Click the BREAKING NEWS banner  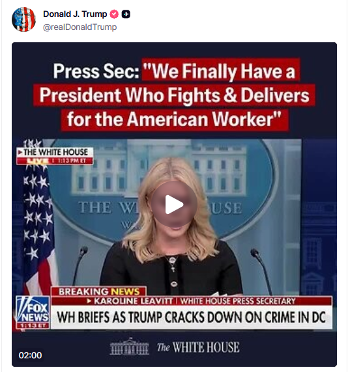[x=99, y=291]
